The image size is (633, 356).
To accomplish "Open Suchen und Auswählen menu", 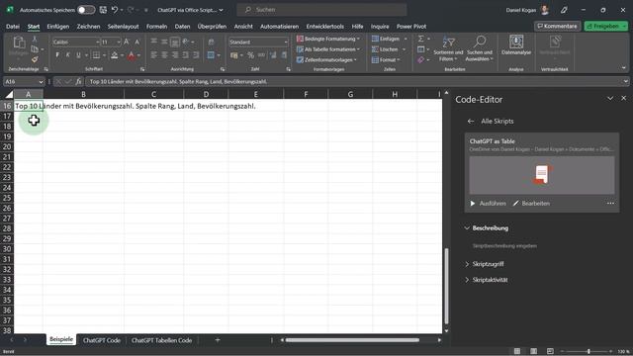I will coord(480,49).
